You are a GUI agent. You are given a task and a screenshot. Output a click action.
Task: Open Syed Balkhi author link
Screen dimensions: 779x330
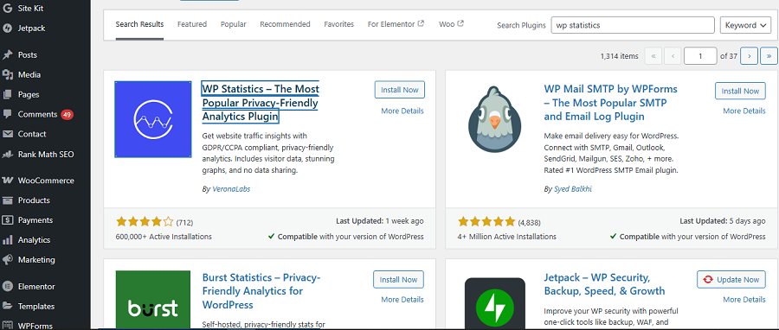coord(573,189)
